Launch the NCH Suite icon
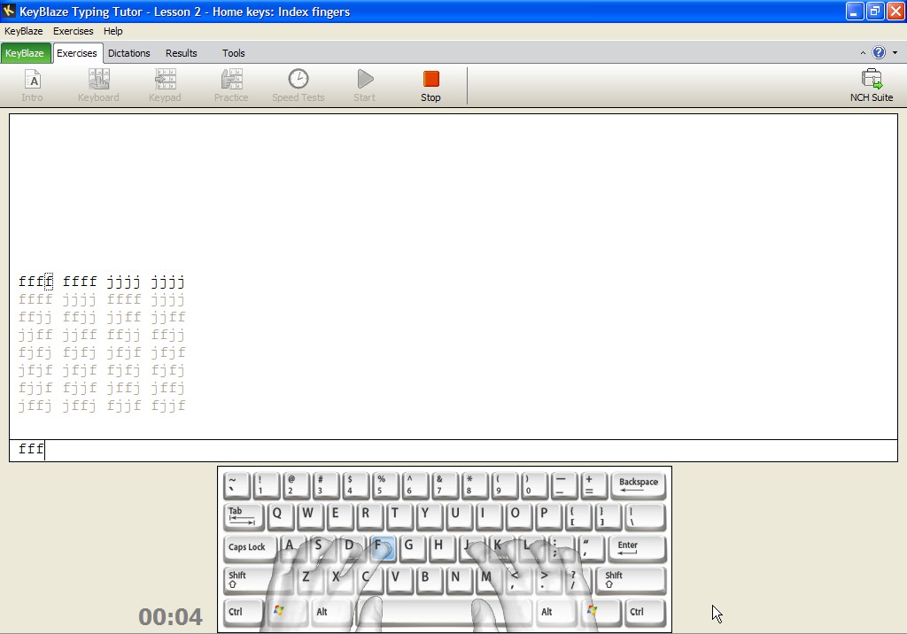The height and width of the screenshot is (634, 907). pos(872,84)
